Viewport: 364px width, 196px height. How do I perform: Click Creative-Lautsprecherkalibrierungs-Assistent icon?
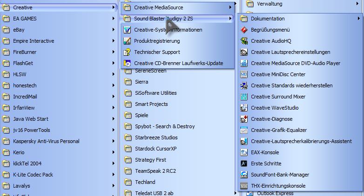[x=244, y=141]
